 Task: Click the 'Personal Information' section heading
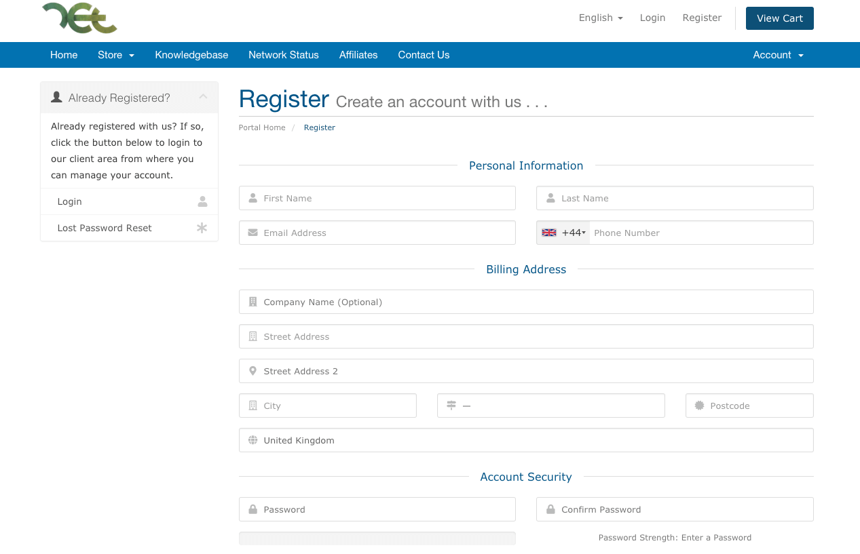pyautogui.click(x=526, y=165)
